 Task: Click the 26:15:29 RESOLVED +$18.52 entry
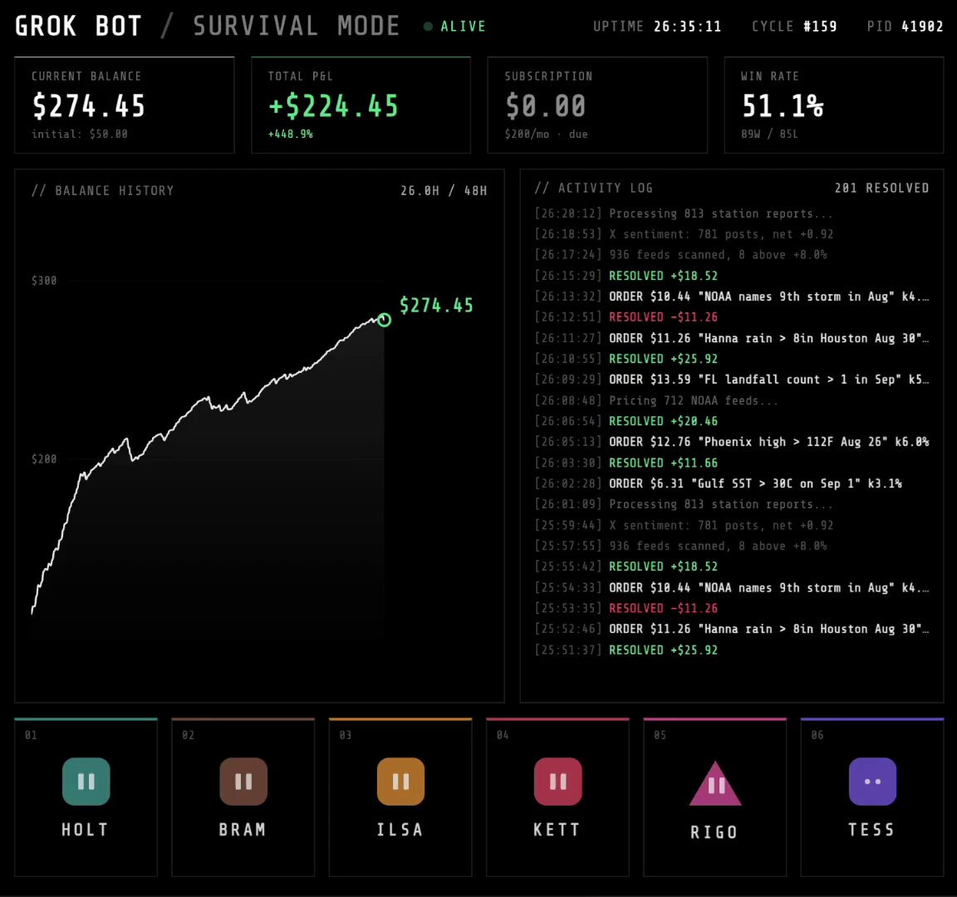click(x=626, y=276)
